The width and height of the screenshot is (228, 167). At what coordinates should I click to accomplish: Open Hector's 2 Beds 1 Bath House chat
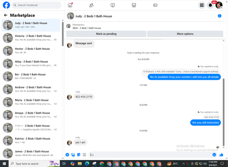[x=31, y=51]
